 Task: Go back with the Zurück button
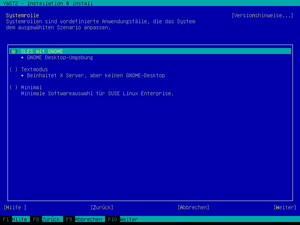tap(102, 207)
